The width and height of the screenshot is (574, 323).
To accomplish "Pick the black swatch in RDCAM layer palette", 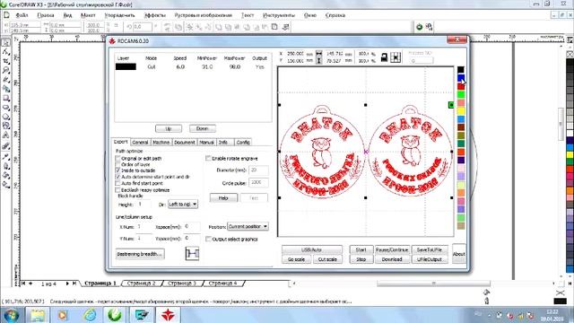I will (460, 69).
